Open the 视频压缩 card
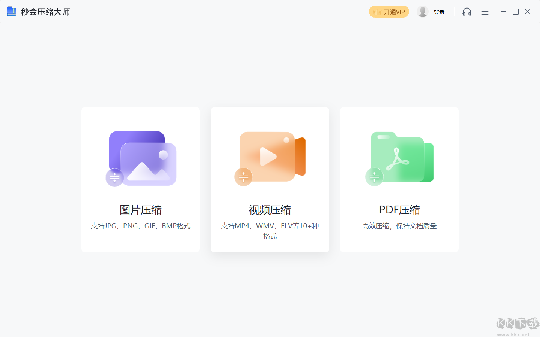Screen dimensions: 540x337 [270, 179]
